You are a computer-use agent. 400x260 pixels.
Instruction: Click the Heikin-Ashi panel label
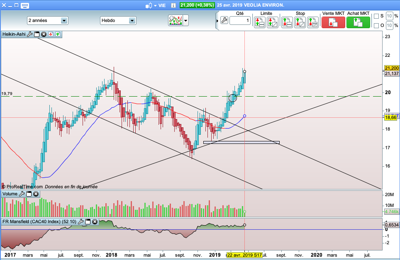[x=14, y=34]
